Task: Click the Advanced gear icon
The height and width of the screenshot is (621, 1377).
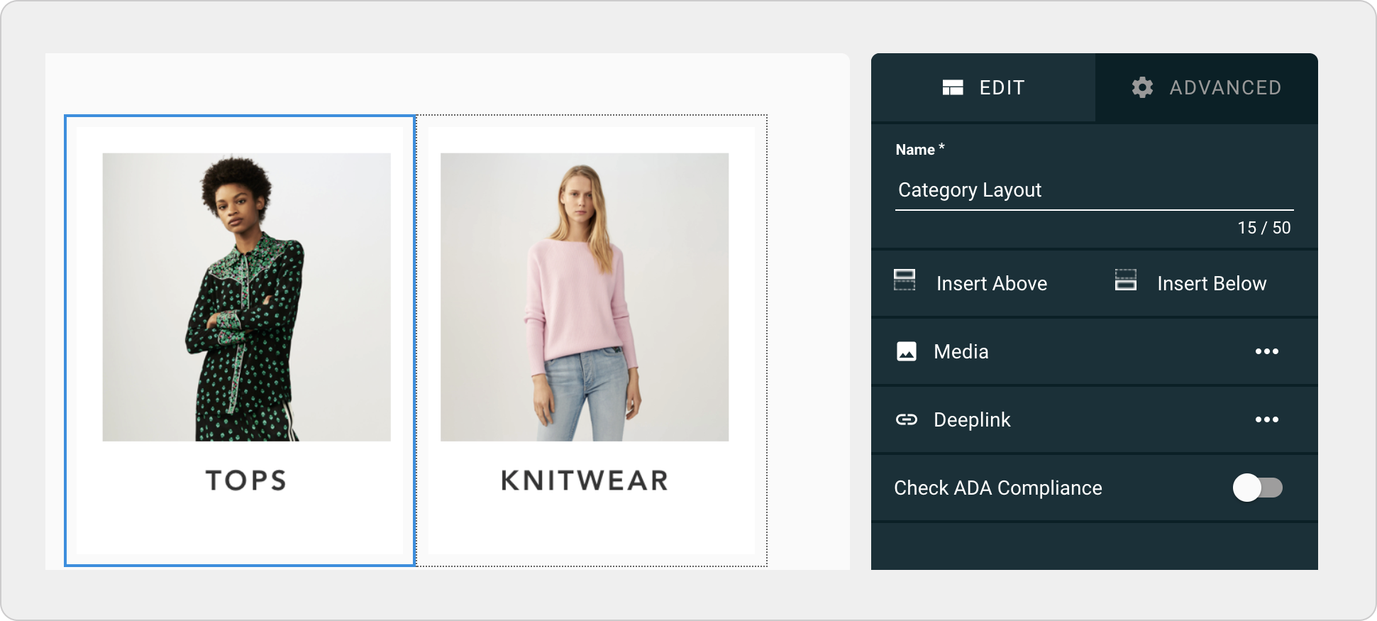Action: (1142, 87)
